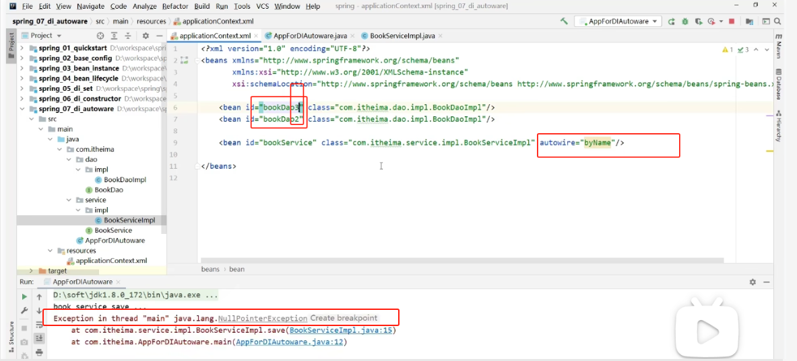
Task: Click the down arrow in the Run console
Action: pos(39,311)
